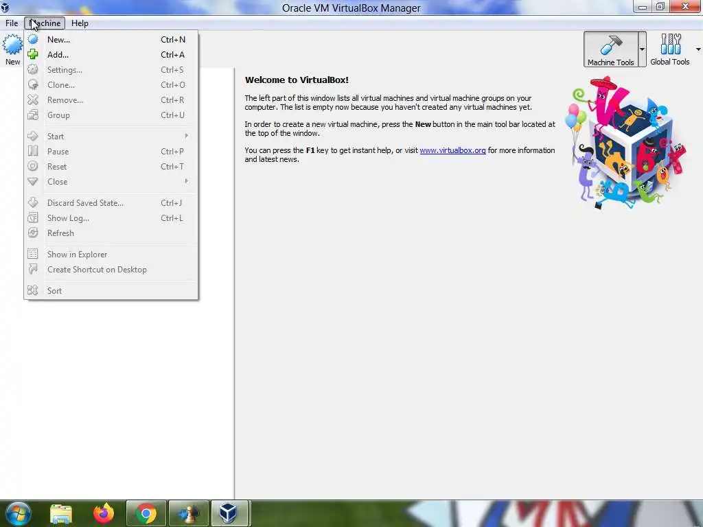The image size is (703, 527).
Task: Open the chess-piece app in the taskbar
Action: click(189, 513)
